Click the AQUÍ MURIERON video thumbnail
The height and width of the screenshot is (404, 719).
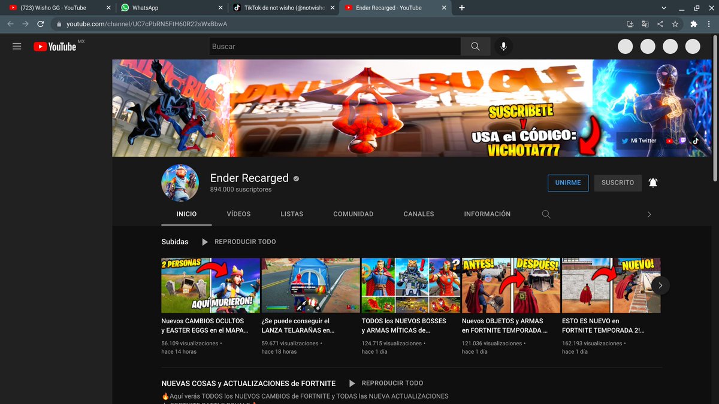pyautogui.click(x=211, y=285)
